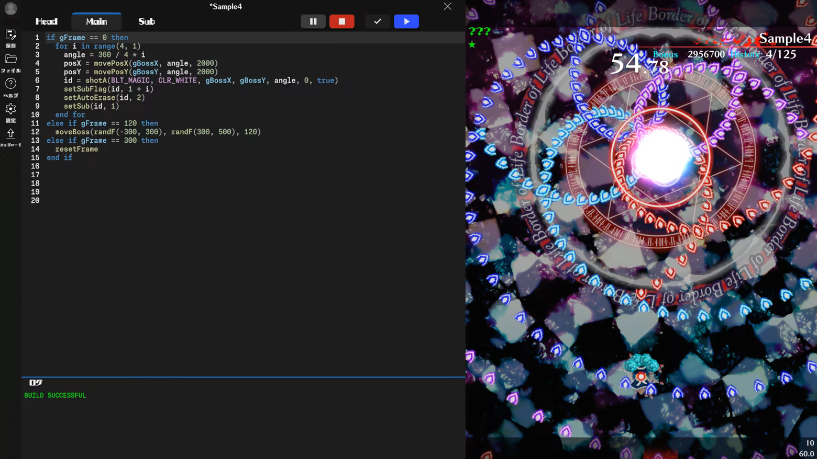Click the *Sample4 title text

point(226,6)
